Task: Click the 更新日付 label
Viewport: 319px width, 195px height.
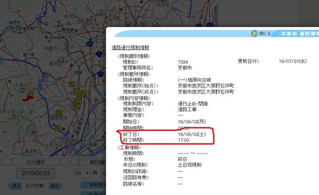Action: pos(249,61)
